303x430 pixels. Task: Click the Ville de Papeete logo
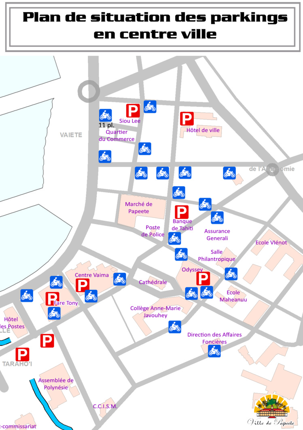[272, 410]
